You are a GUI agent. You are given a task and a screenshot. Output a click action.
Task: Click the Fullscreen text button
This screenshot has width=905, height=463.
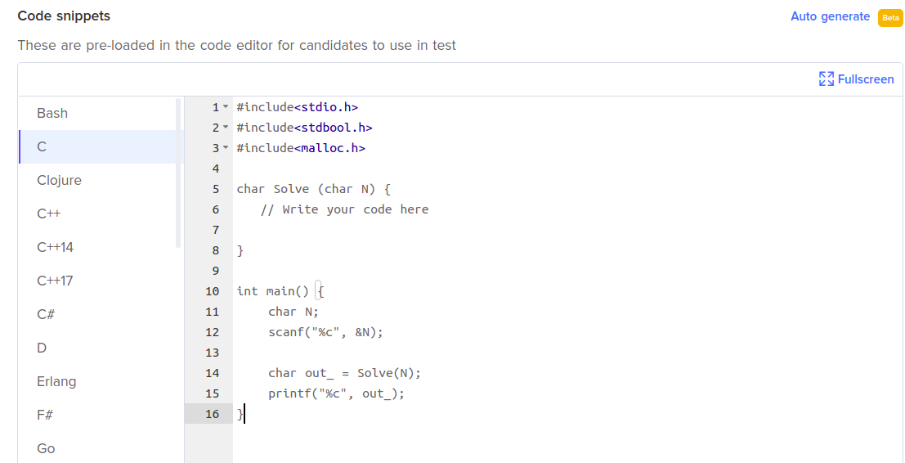(x=866, y=79)
